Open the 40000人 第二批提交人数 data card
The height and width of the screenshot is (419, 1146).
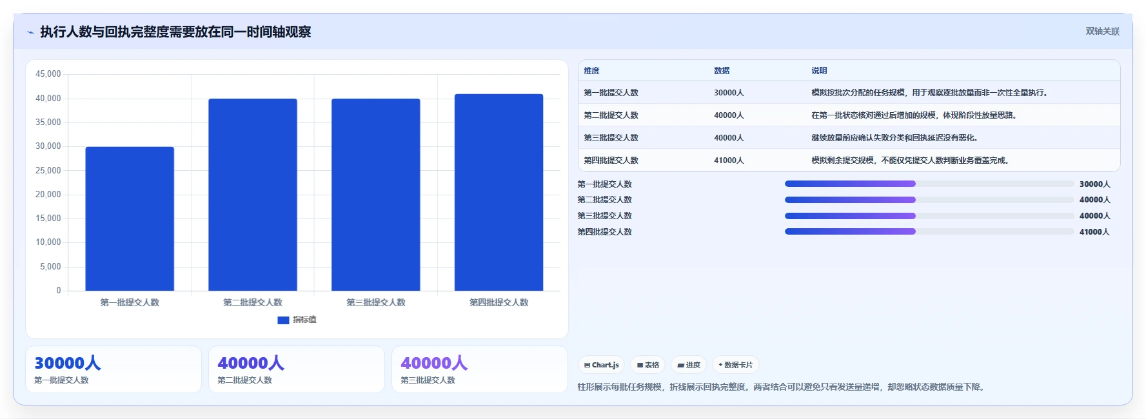(297, 369)
